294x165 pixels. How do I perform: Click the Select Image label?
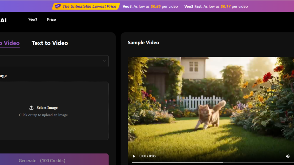[47, 108]
